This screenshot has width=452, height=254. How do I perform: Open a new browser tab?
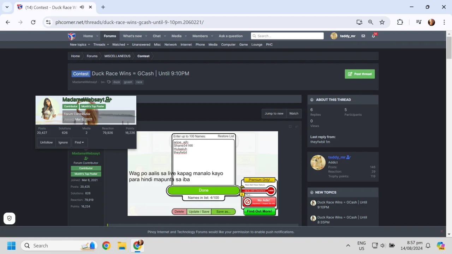click(103, 7)
